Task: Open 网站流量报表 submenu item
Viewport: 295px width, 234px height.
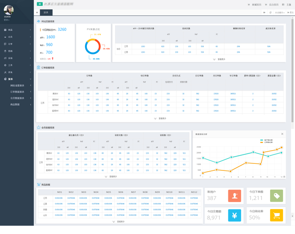Action: pos(17,85)
